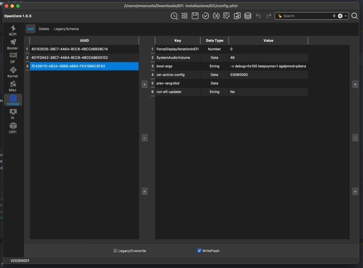Click the Save floppy disk icon
Image resolution: width=363 pixels, height=268 pixels.
pyautogui.click(x=195, y=16)
